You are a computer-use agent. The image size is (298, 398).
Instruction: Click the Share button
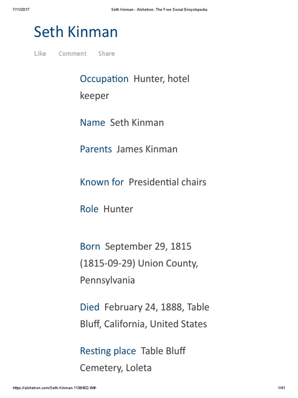[106, 54]
